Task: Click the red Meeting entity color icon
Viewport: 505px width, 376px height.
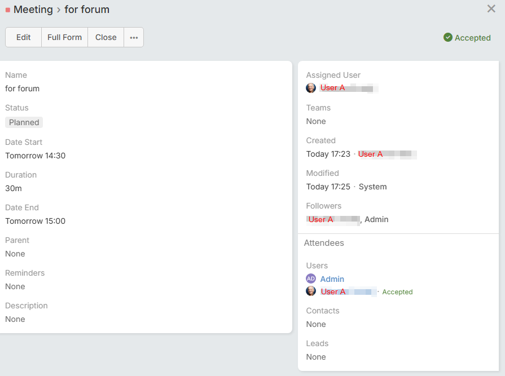Action: pos(8,10)
